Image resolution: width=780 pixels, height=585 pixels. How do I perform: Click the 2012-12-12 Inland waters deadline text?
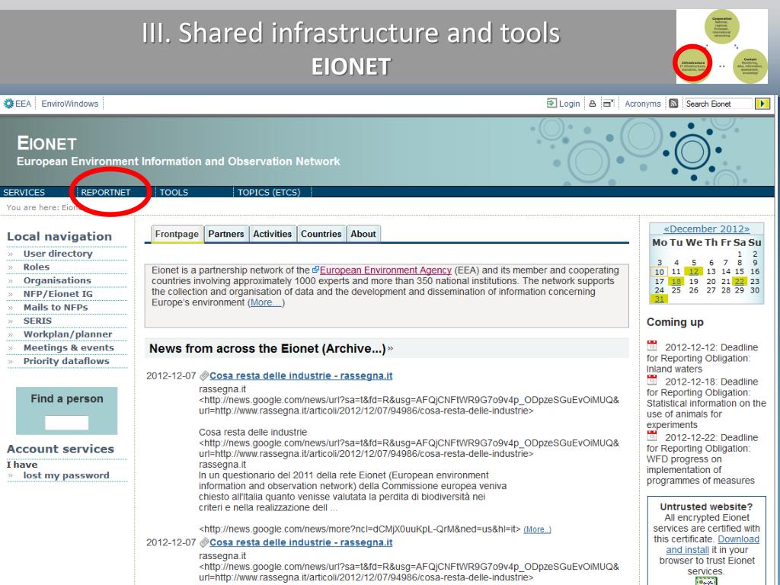click(702, 358)
